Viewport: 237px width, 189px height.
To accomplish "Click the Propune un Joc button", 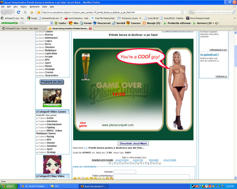I will 52,82.
